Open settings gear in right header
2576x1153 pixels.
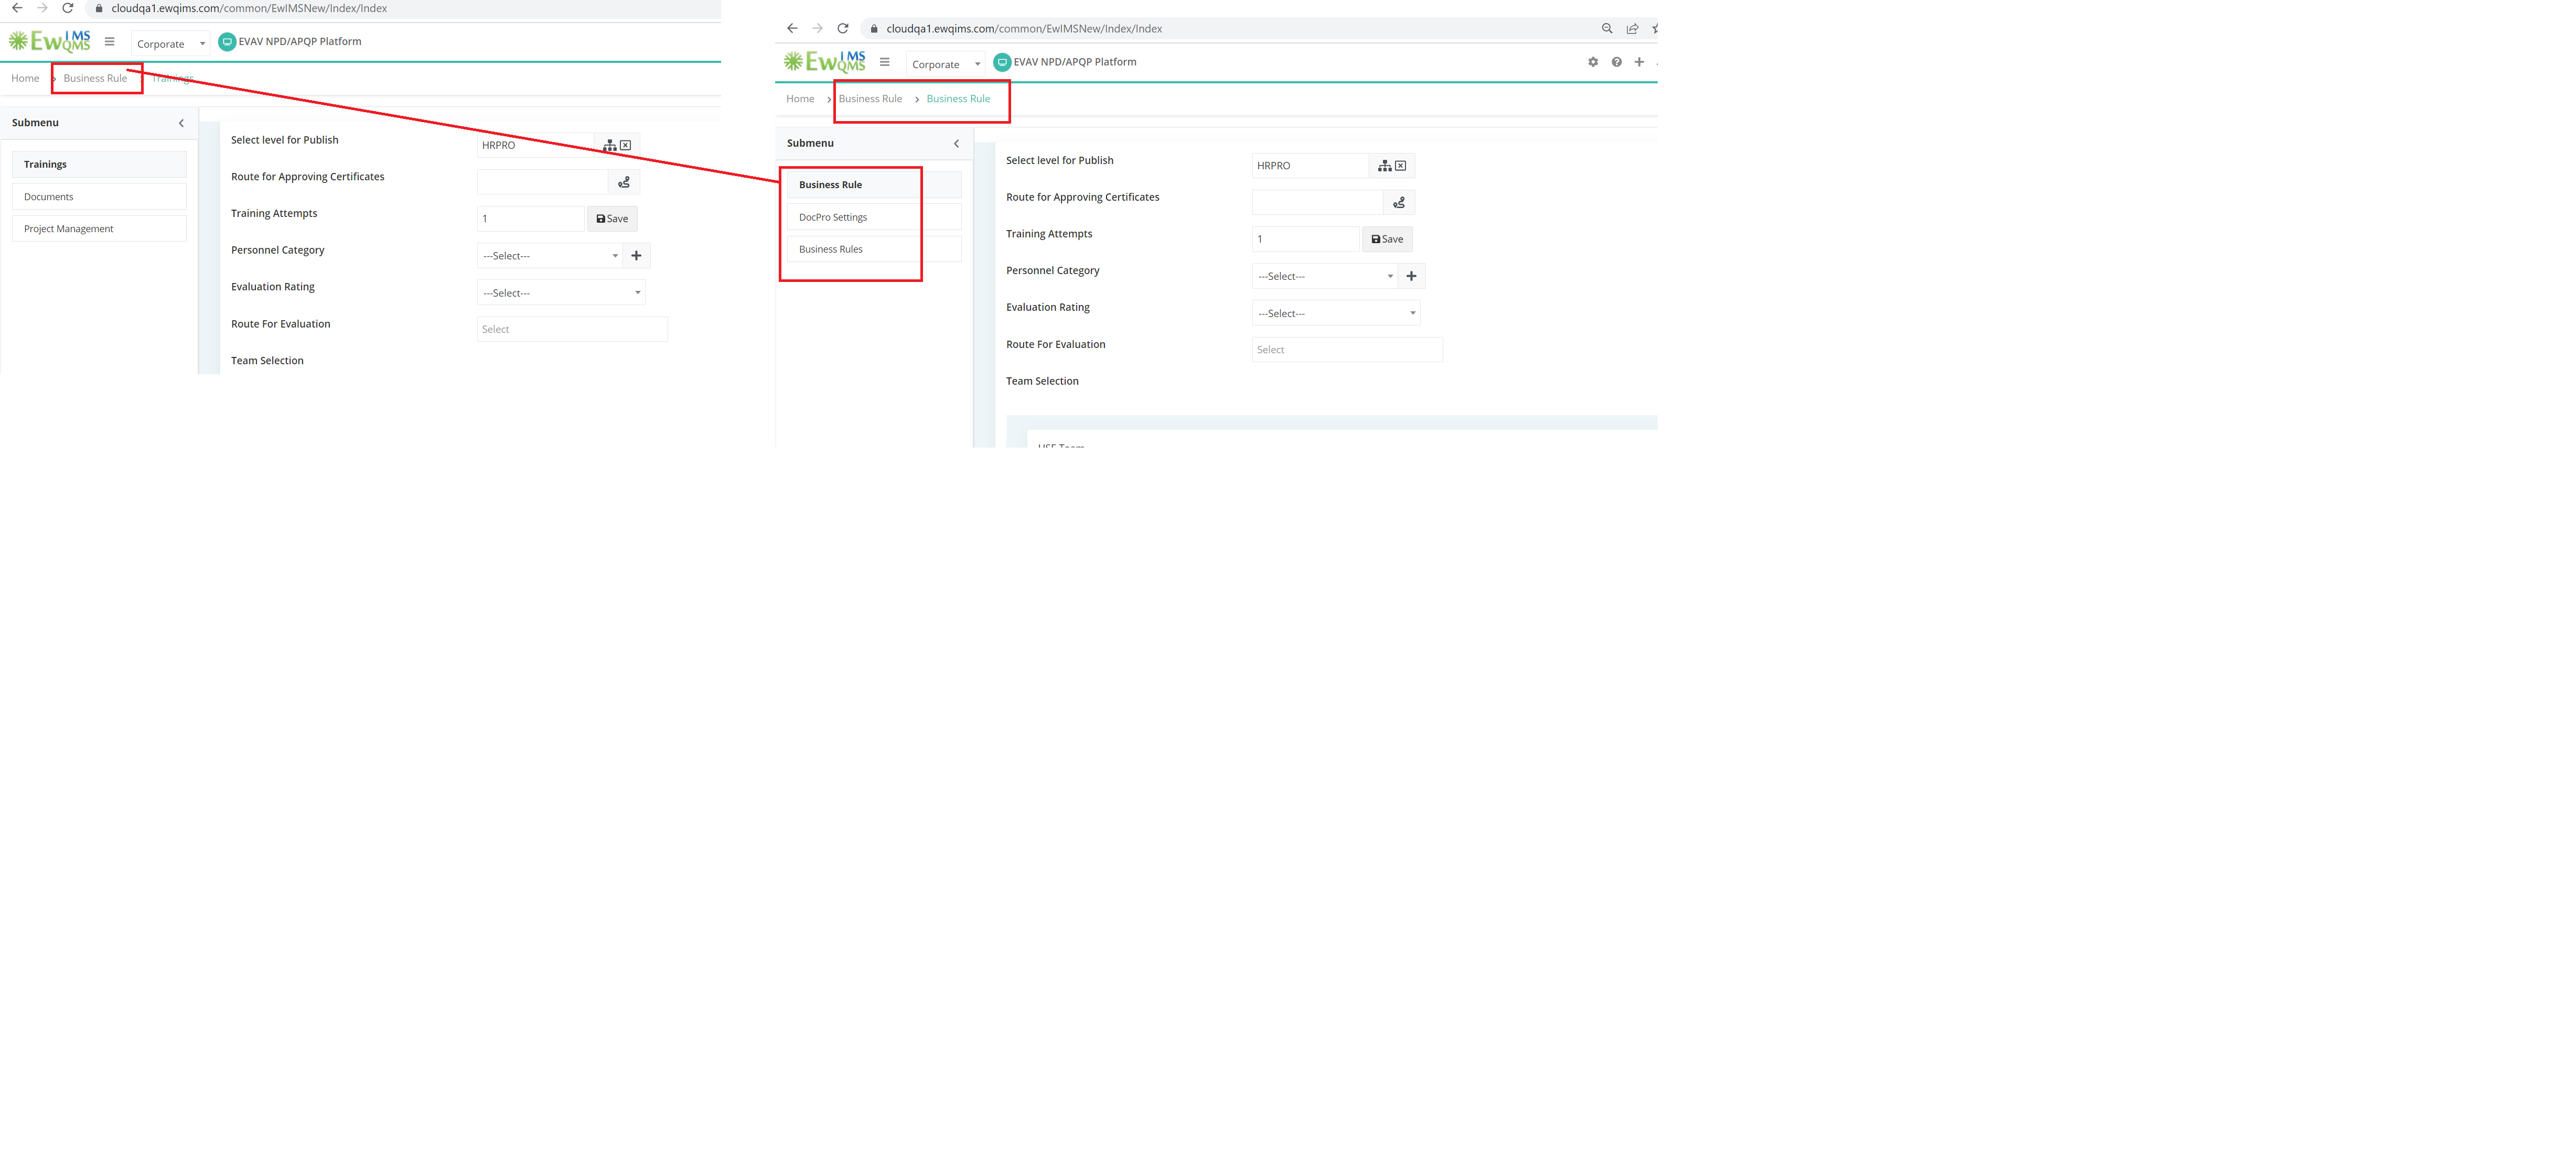(x=1593, y=62)
